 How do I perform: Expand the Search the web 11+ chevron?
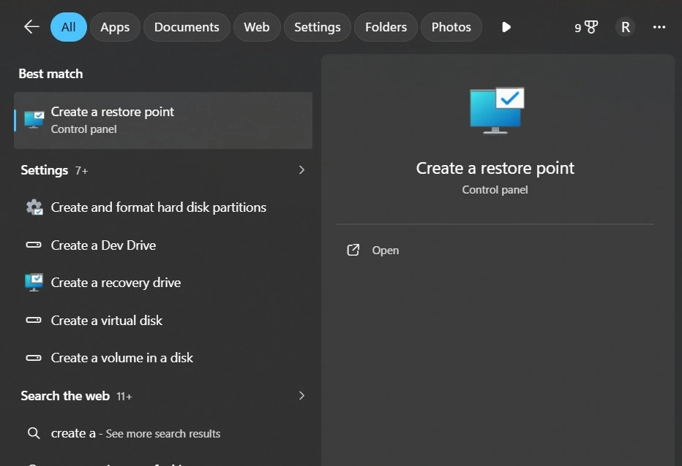pyautogui.click(x=301, y=396)
